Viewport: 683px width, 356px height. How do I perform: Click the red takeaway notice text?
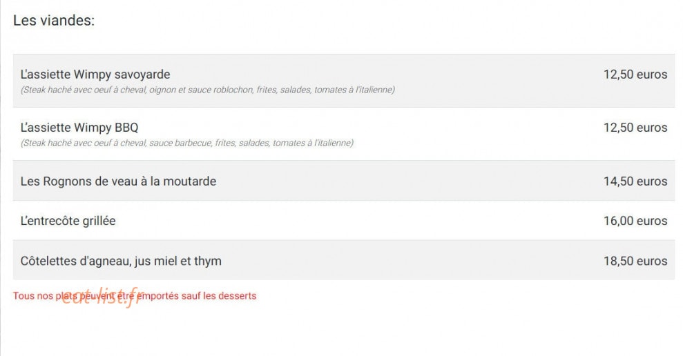135,296
